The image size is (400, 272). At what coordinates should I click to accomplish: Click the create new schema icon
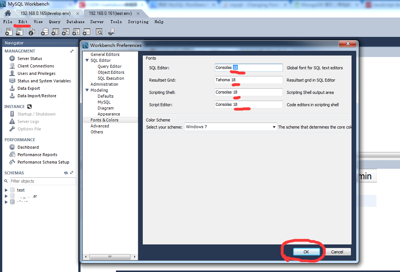click(45, 32)
